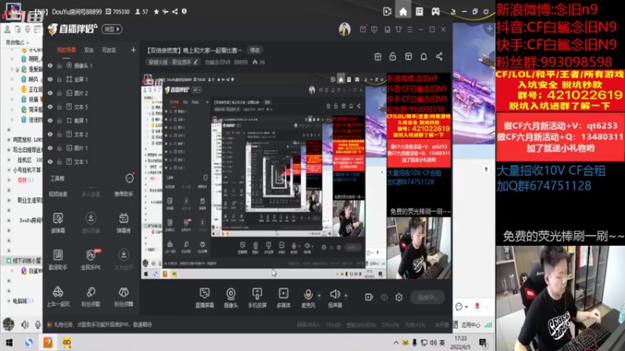Toggle visibility of 文本 5 source
625x351 pixels.
(x=50, y=107)
